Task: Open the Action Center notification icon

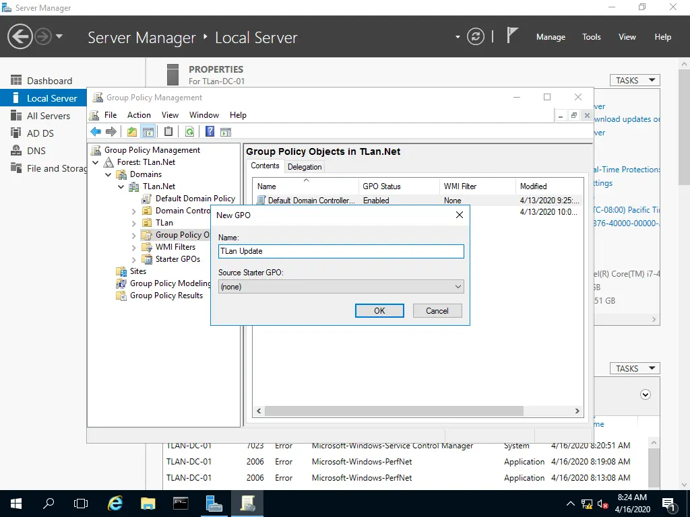Action: coord(669,504)
